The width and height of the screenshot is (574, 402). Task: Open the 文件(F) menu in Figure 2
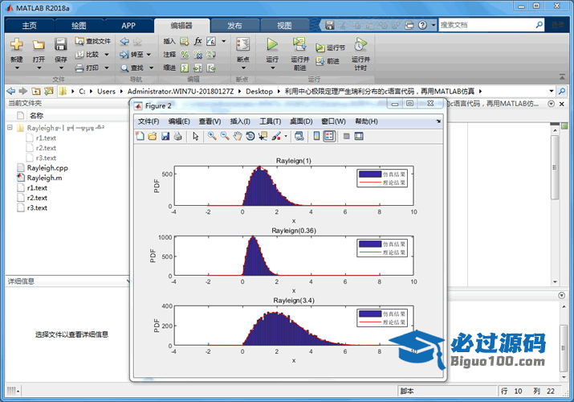coord(149,121)
